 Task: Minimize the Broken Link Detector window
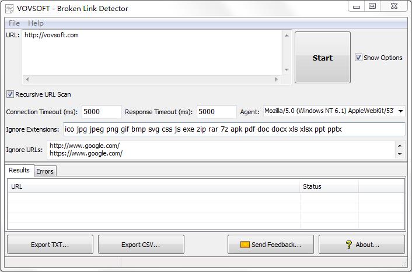click(x=357, y=6)
